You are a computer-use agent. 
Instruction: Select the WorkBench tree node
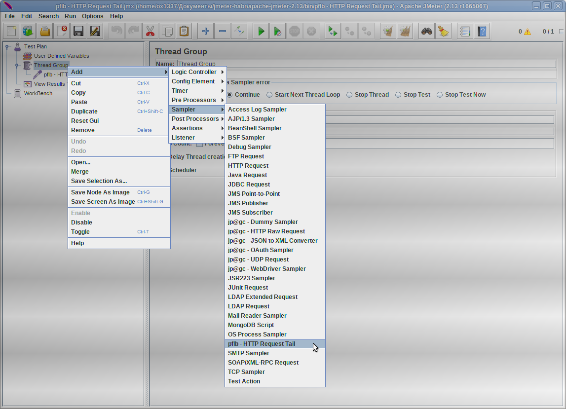pos(38,93)
